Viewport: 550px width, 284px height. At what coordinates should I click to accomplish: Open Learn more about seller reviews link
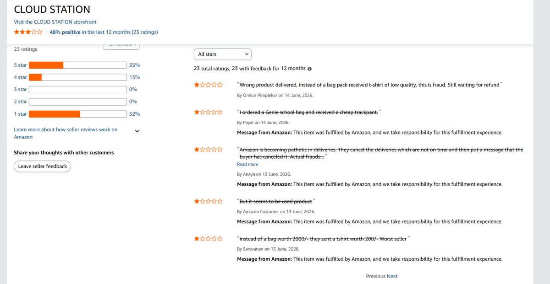click(66, 133)
